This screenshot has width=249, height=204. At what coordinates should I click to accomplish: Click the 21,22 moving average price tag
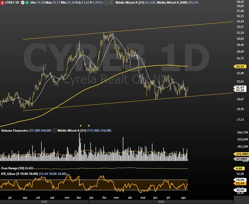point(240,90)
